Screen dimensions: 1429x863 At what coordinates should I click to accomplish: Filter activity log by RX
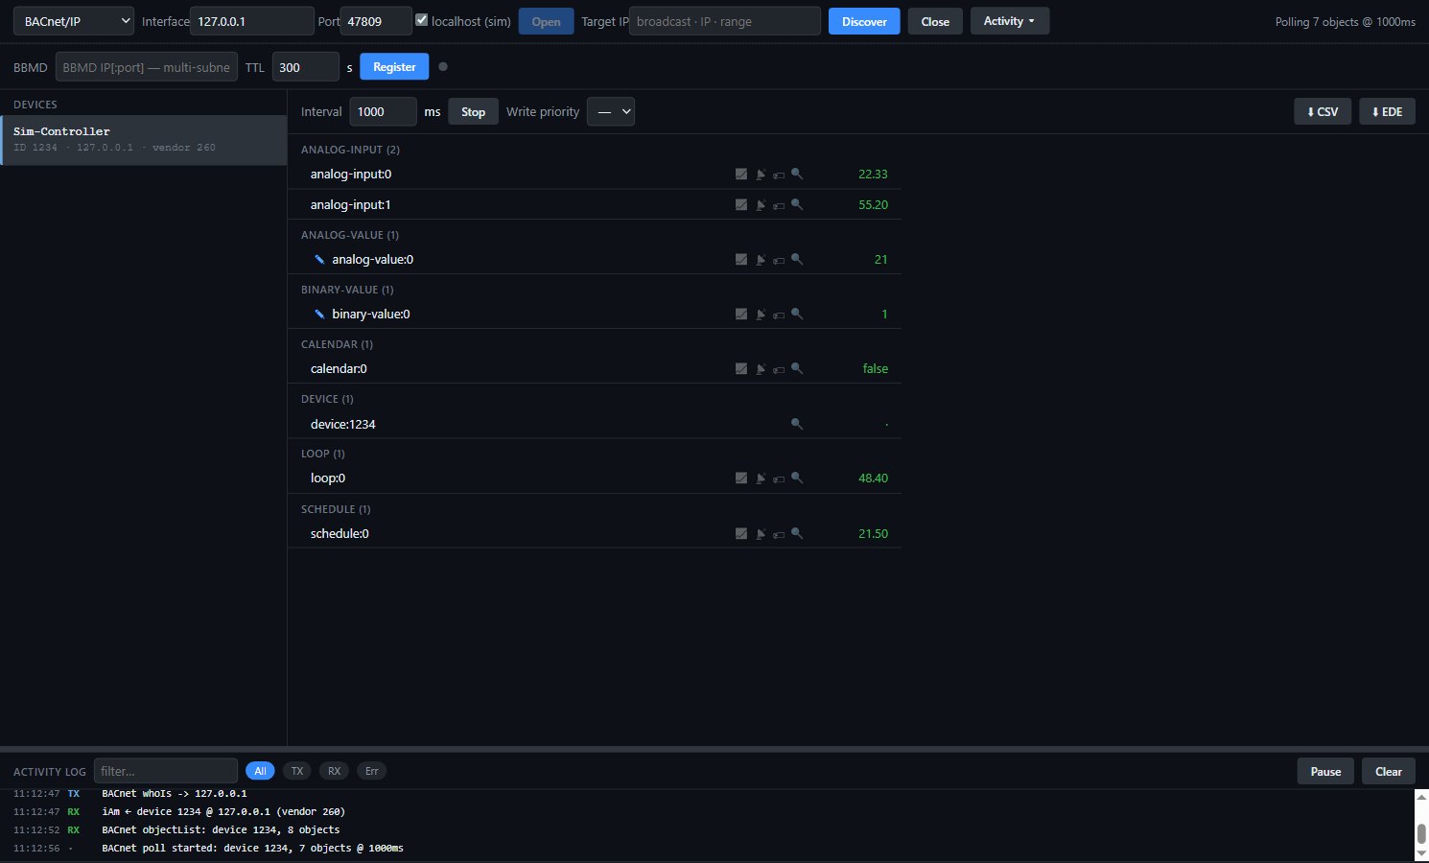[x=334, y=771]
